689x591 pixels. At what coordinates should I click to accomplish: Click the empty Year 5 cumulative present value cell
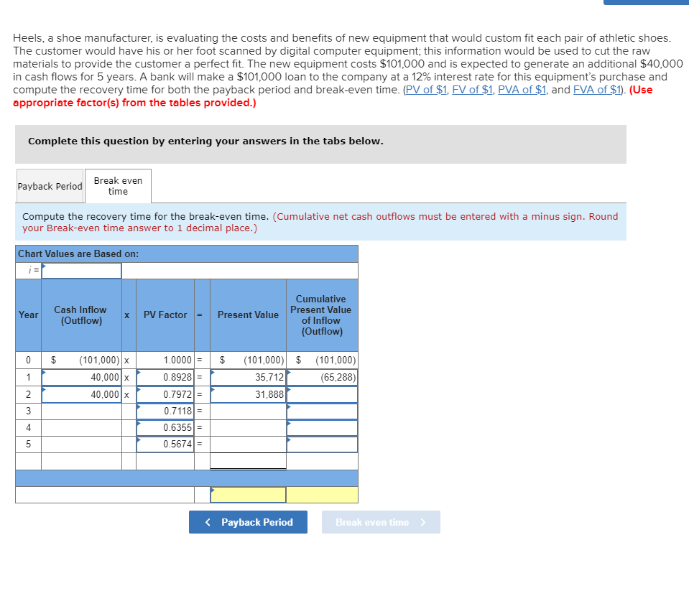(x=322, y=445)
